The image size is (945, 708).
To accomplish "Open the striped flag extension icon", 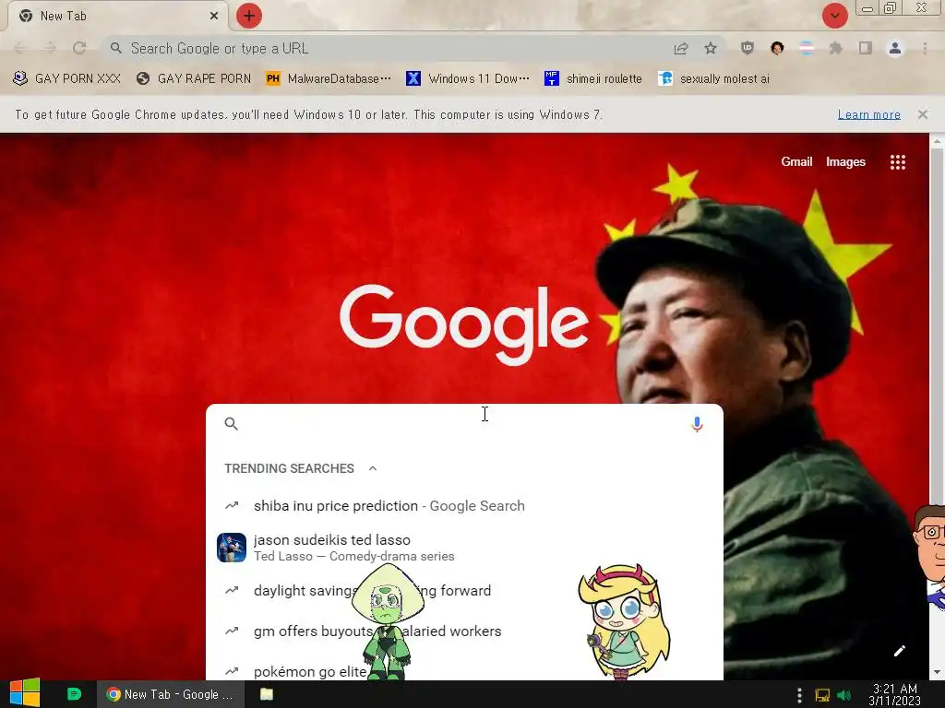I will [807, 48].
